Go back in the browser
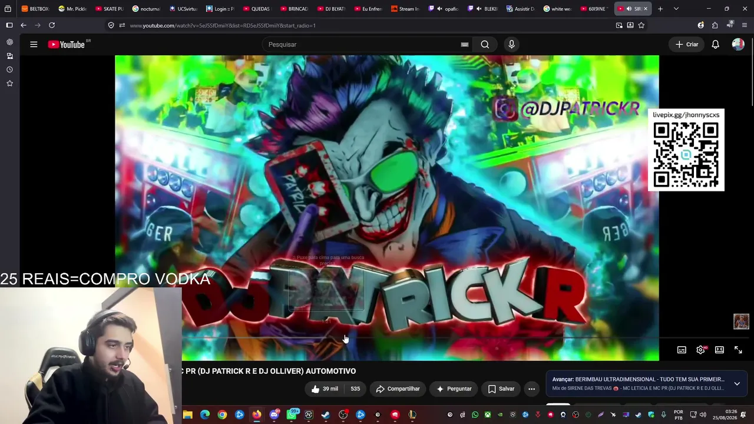The image size is (754, 424). click(24, 25)
